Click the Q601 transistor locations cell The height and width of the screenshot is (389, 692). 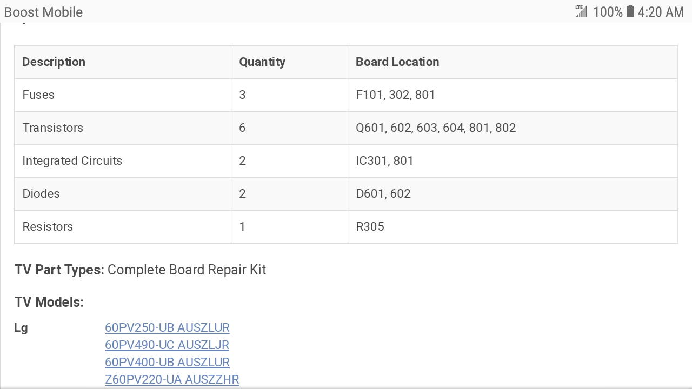436,128
